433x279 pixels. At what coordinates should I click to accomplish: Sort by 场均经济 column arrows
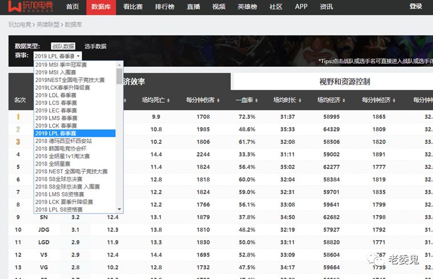[344, 100]
